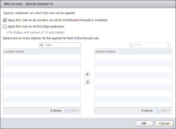Click the Selected Objects column header
Screen dimensions: 176x129
click(x=133, y=52)
